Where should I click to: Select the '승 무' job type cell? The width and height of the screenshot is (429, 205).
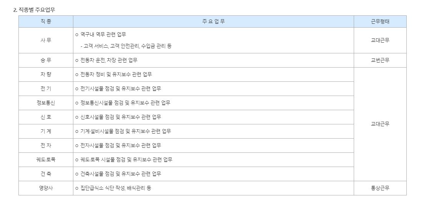pyautogui.click(x=46, y=60)
